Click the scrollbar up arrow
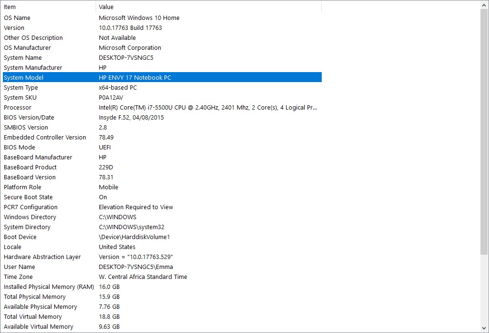 [x=484, y=4]
